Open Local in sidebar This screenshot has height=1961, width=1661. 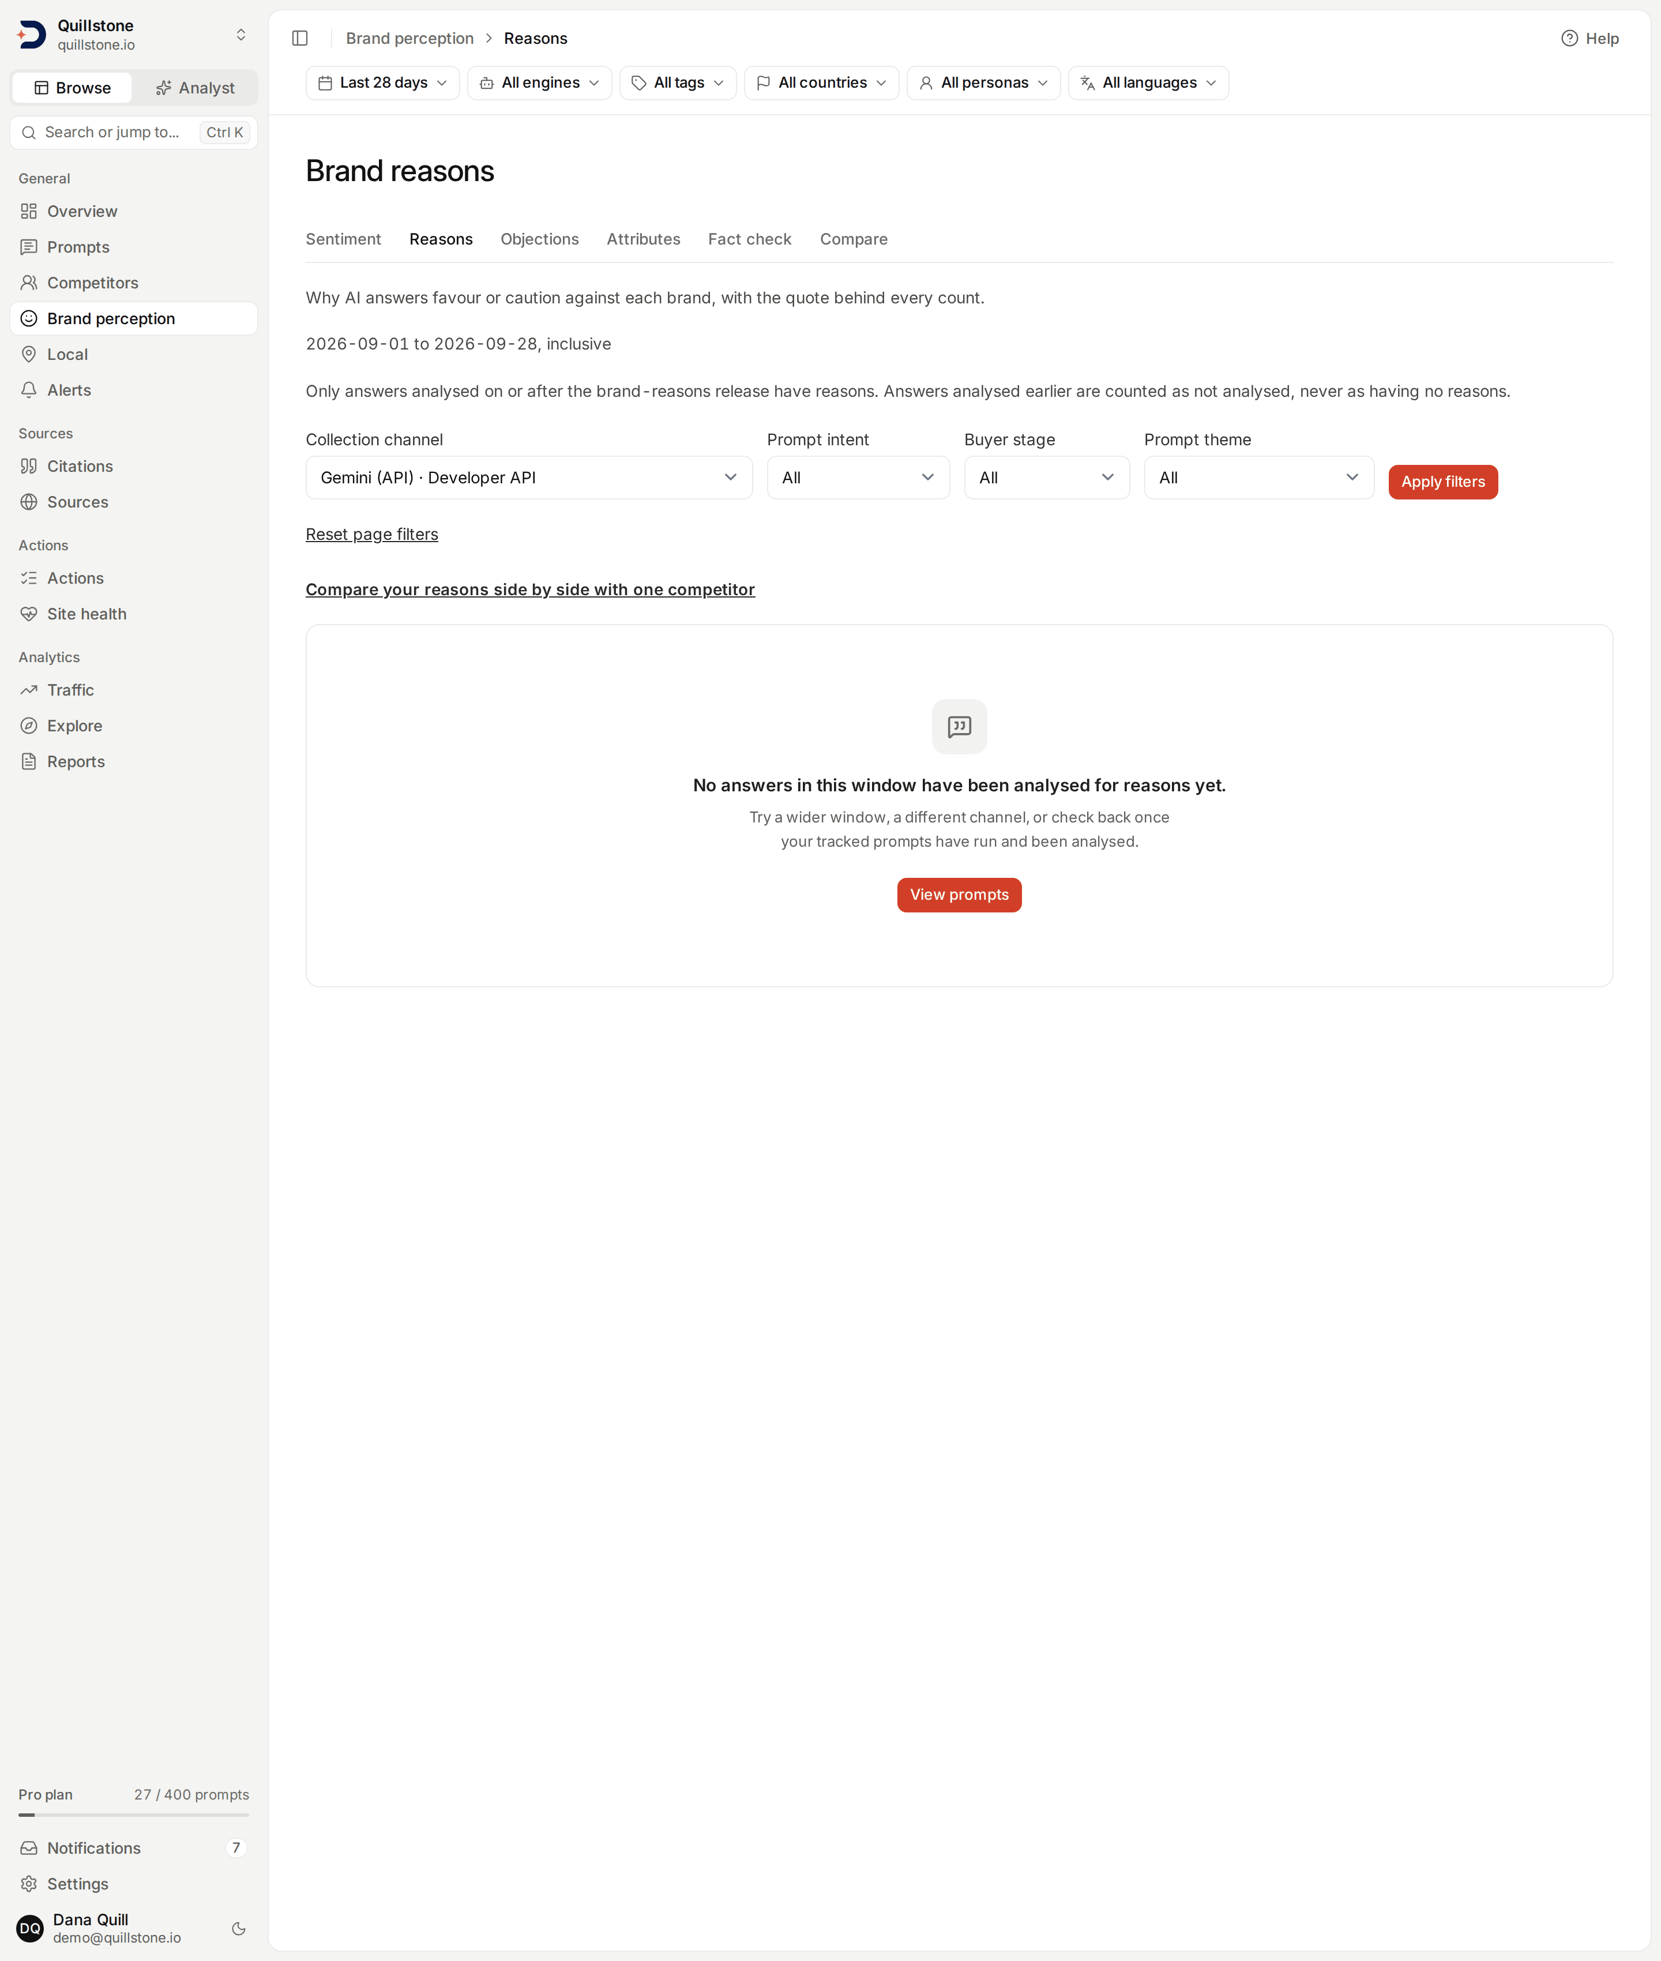click(x=134, y=354)
